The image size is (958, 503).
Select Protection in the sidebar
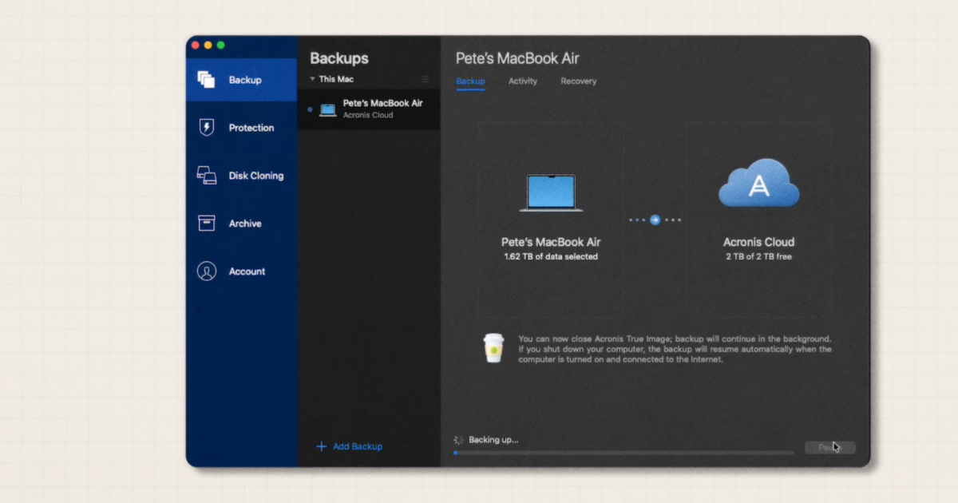[241, 128]
